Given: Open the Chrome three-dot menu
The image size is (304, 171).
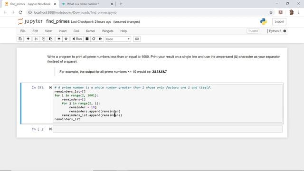Looking at the screenshot, I should (x=299, y=12).
